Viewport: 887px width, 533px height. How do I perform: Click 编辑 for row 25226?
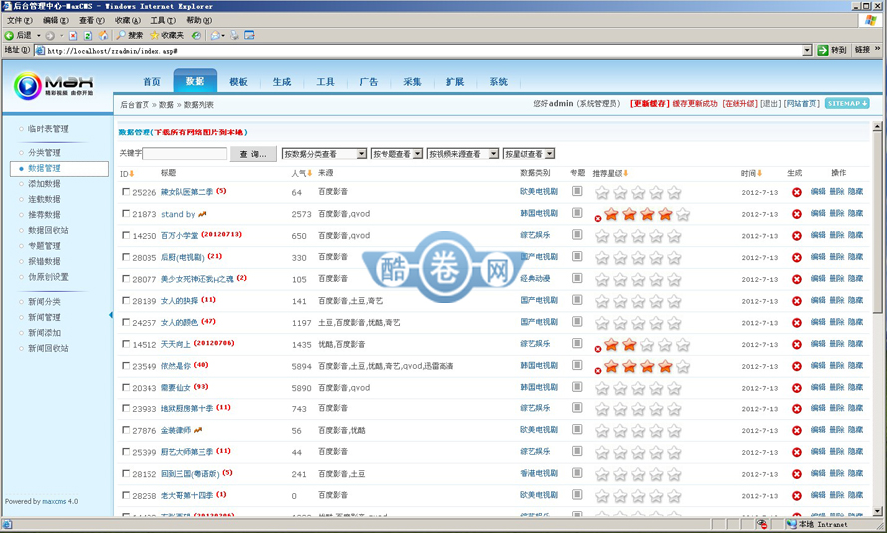click(818, 191)
